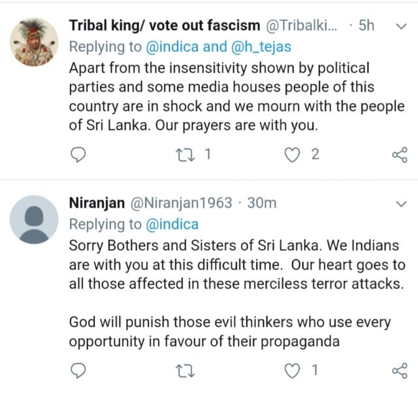Viewport: 418px width, 393px height.
Task: Open Tribal king/ vote out fascism name
Action: click(165, 26)
